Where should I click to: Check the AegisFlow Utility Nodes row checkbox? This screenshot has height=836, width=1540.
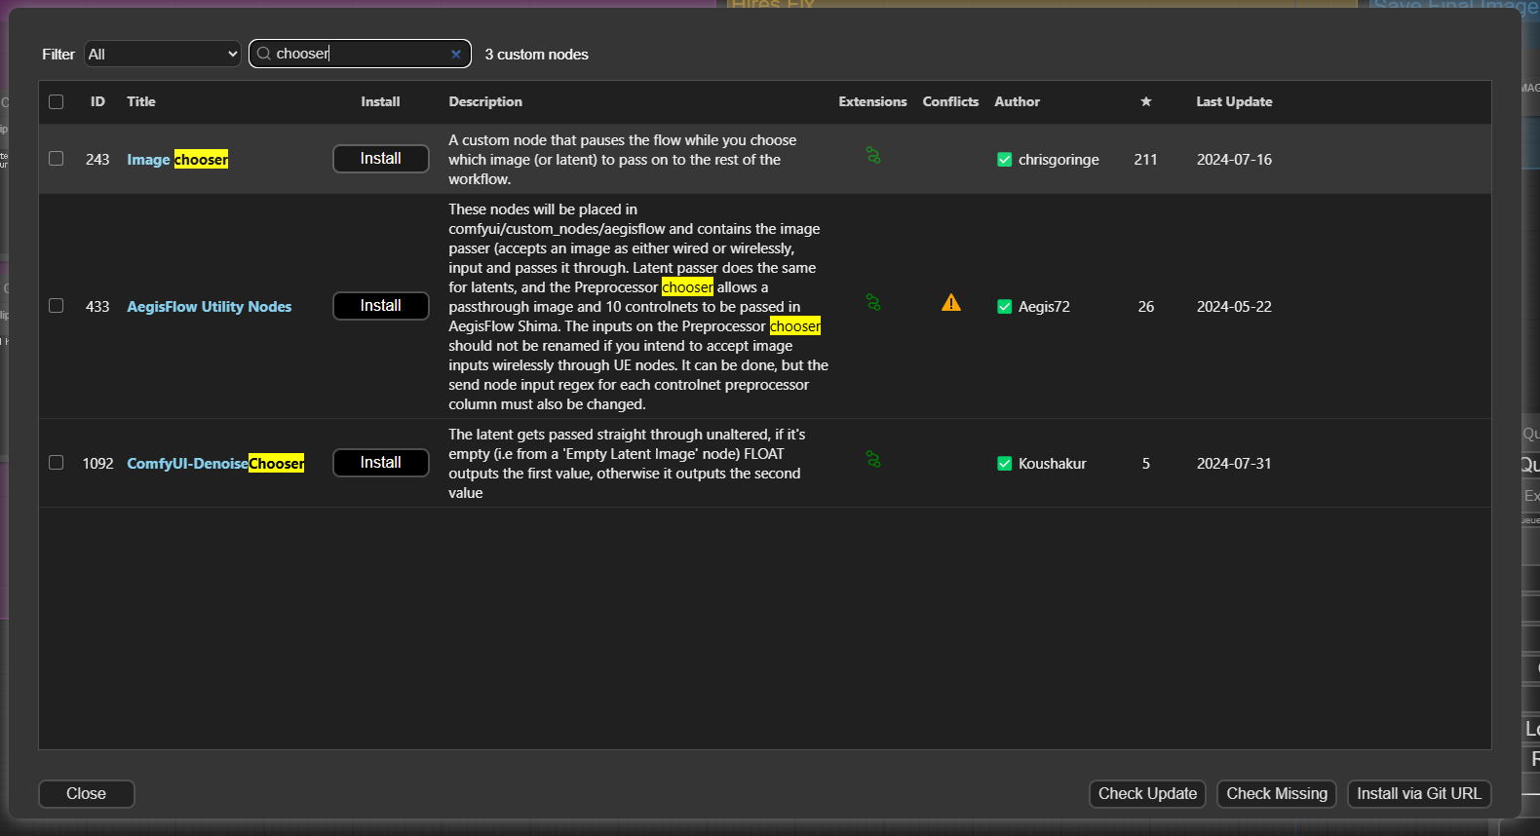click(56, 306)
